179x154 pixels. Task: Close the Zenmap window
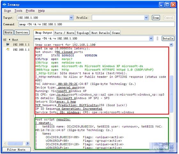click(173, 5)
